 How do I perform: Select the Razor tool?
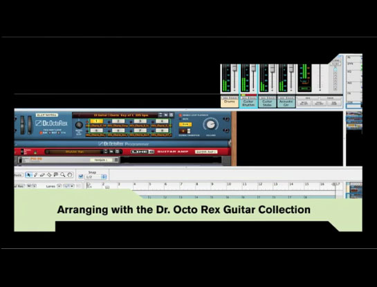[49, 175]
